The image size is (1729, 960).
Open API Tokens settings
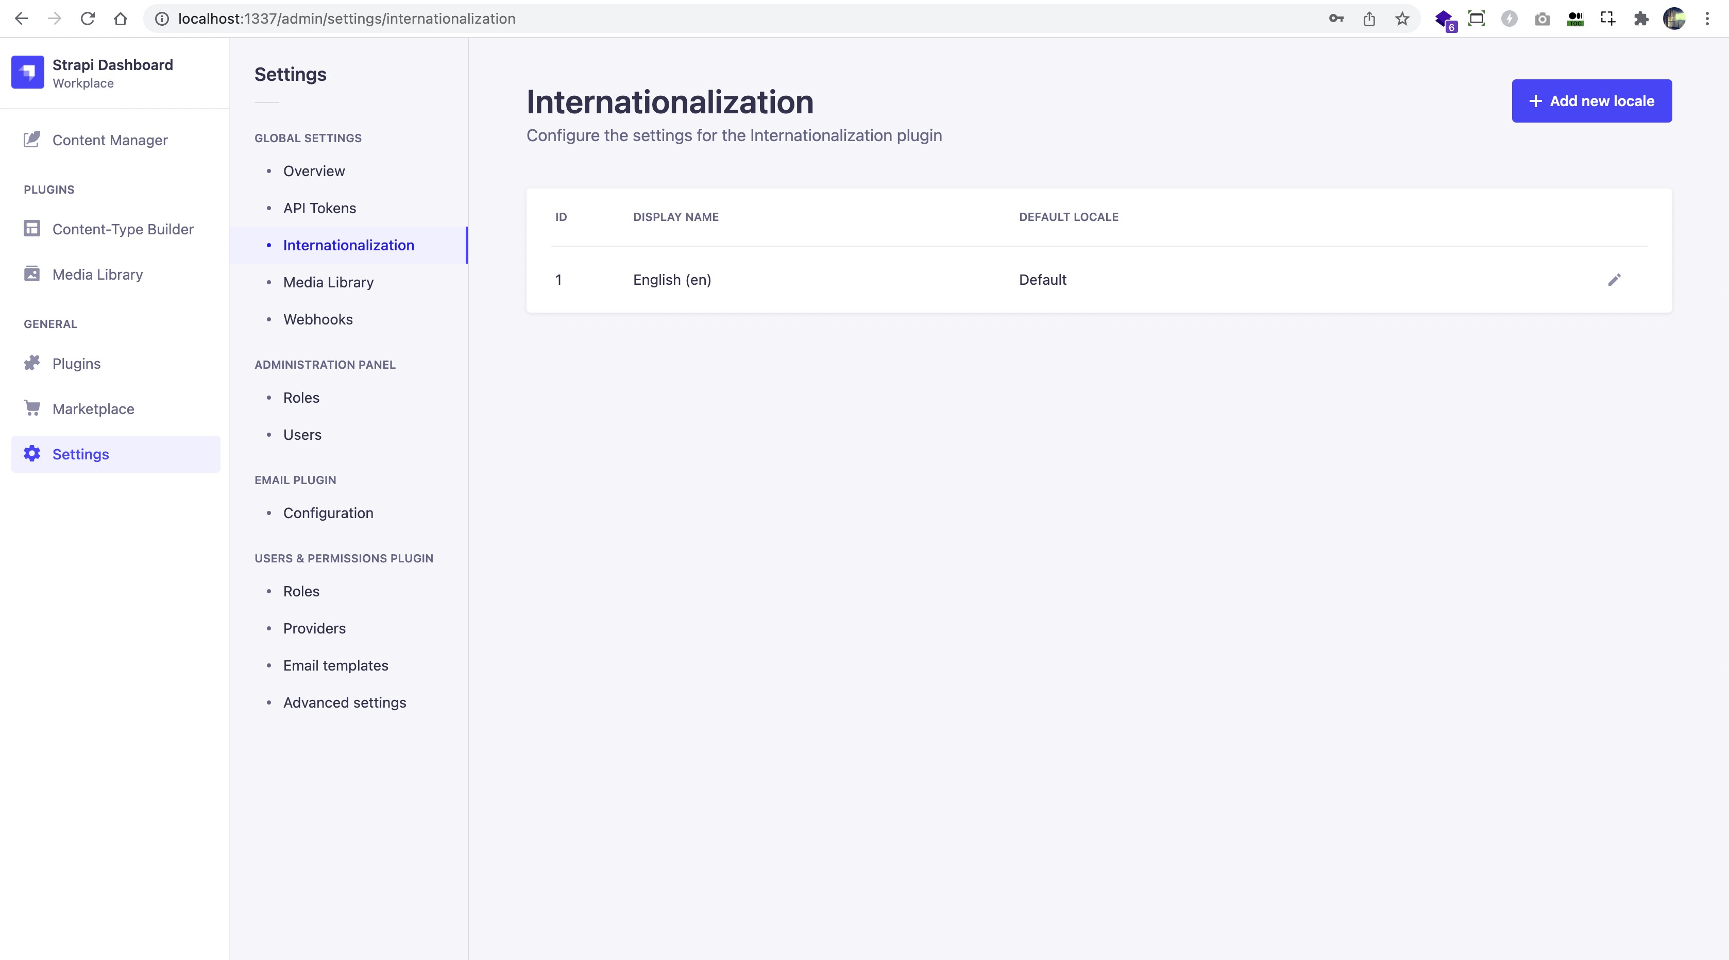(319, 208)
